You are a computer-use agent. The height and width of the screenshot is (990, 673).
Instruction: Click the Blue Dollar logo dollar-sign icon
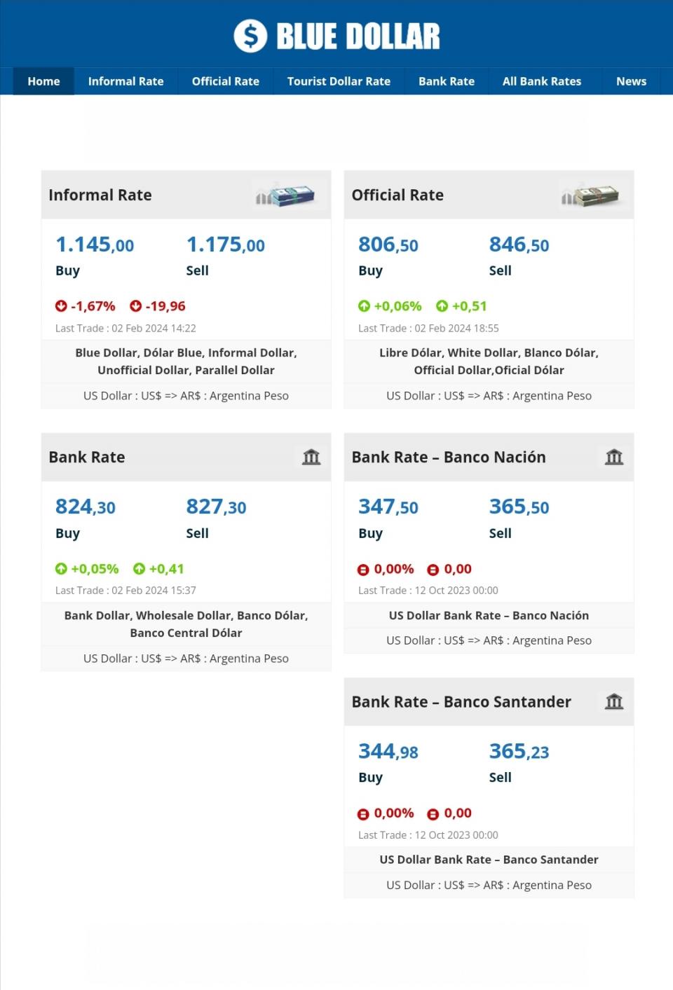(250, 36)
